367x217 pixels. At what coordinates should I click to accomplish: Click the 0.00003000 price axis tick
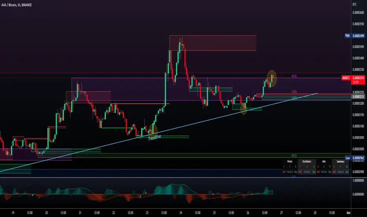[358, 149]
